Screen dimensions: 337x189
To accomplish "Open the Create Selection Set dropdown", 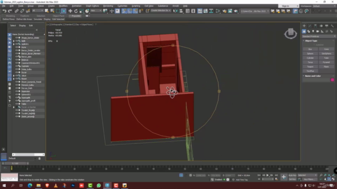I will coord(161,10).
